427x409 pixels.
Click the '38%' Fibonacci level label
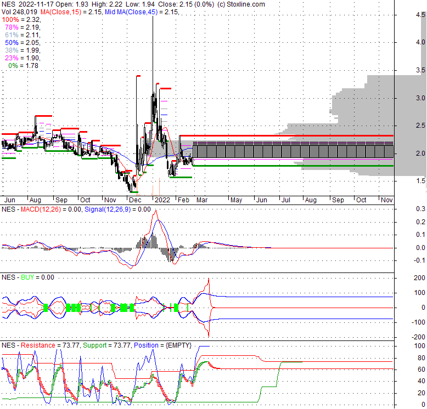12,50
